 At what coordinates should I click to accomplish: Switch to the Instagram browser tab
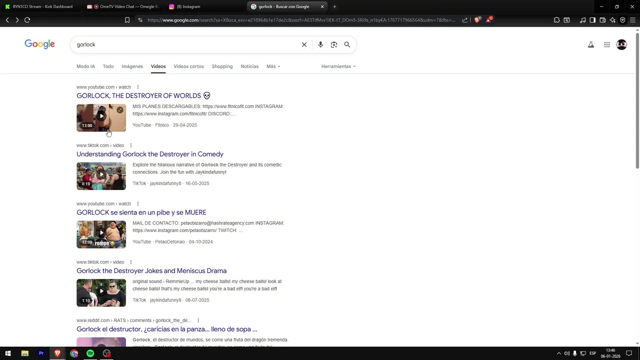(204, 6)
